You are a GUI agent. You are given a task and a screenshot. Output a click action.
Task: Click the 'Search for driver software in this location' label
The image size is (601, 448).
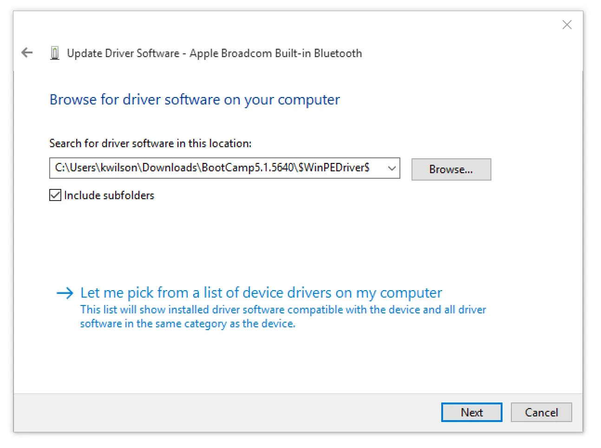coord(150,143)
